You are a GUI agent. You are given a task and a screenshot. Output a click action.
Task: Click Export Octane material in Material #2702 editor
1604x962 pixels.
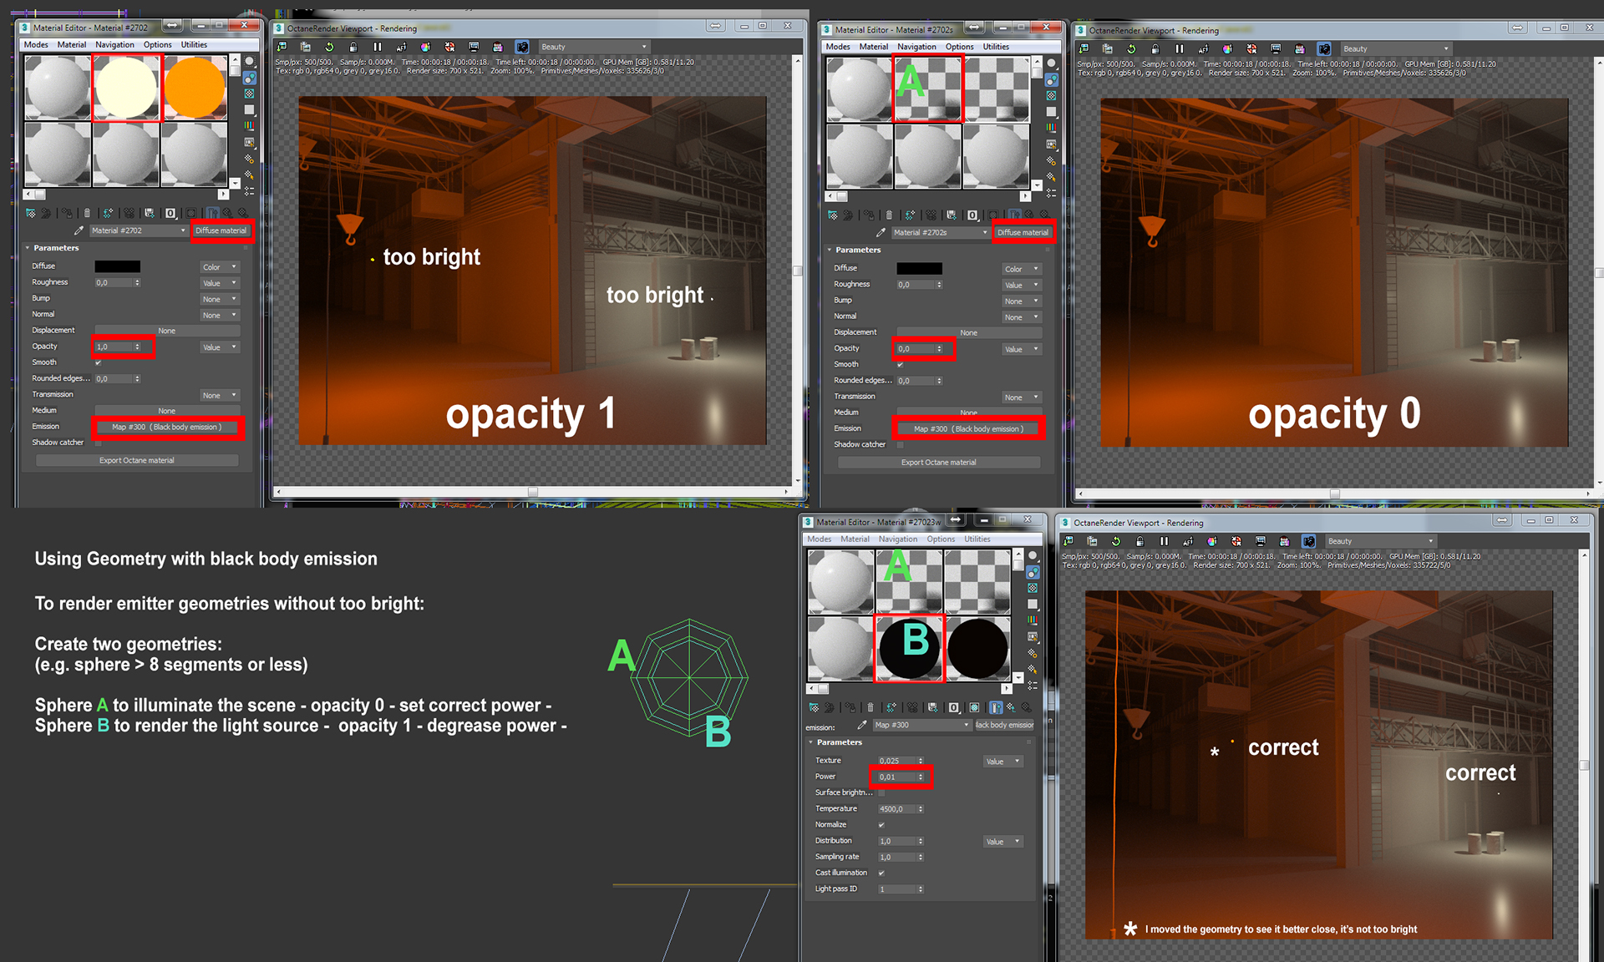137,460
